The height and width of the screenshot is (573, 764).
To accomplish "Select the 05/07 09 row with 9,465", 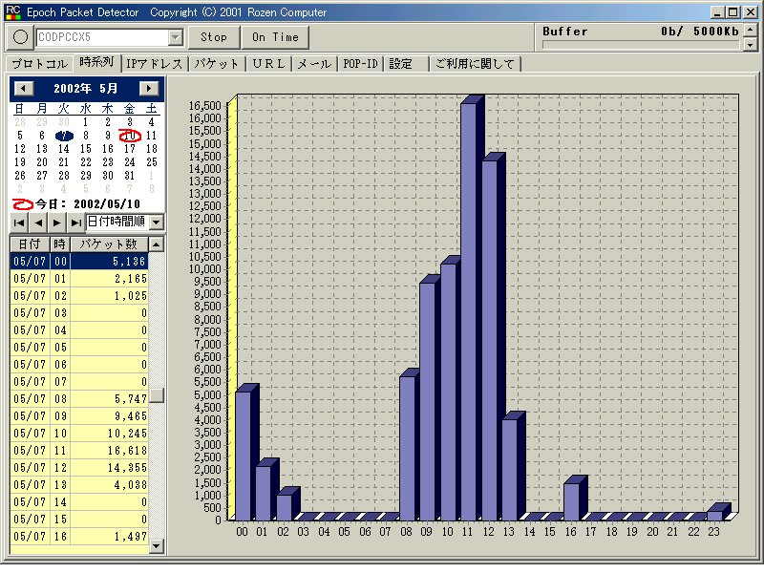I will (79, 416).
